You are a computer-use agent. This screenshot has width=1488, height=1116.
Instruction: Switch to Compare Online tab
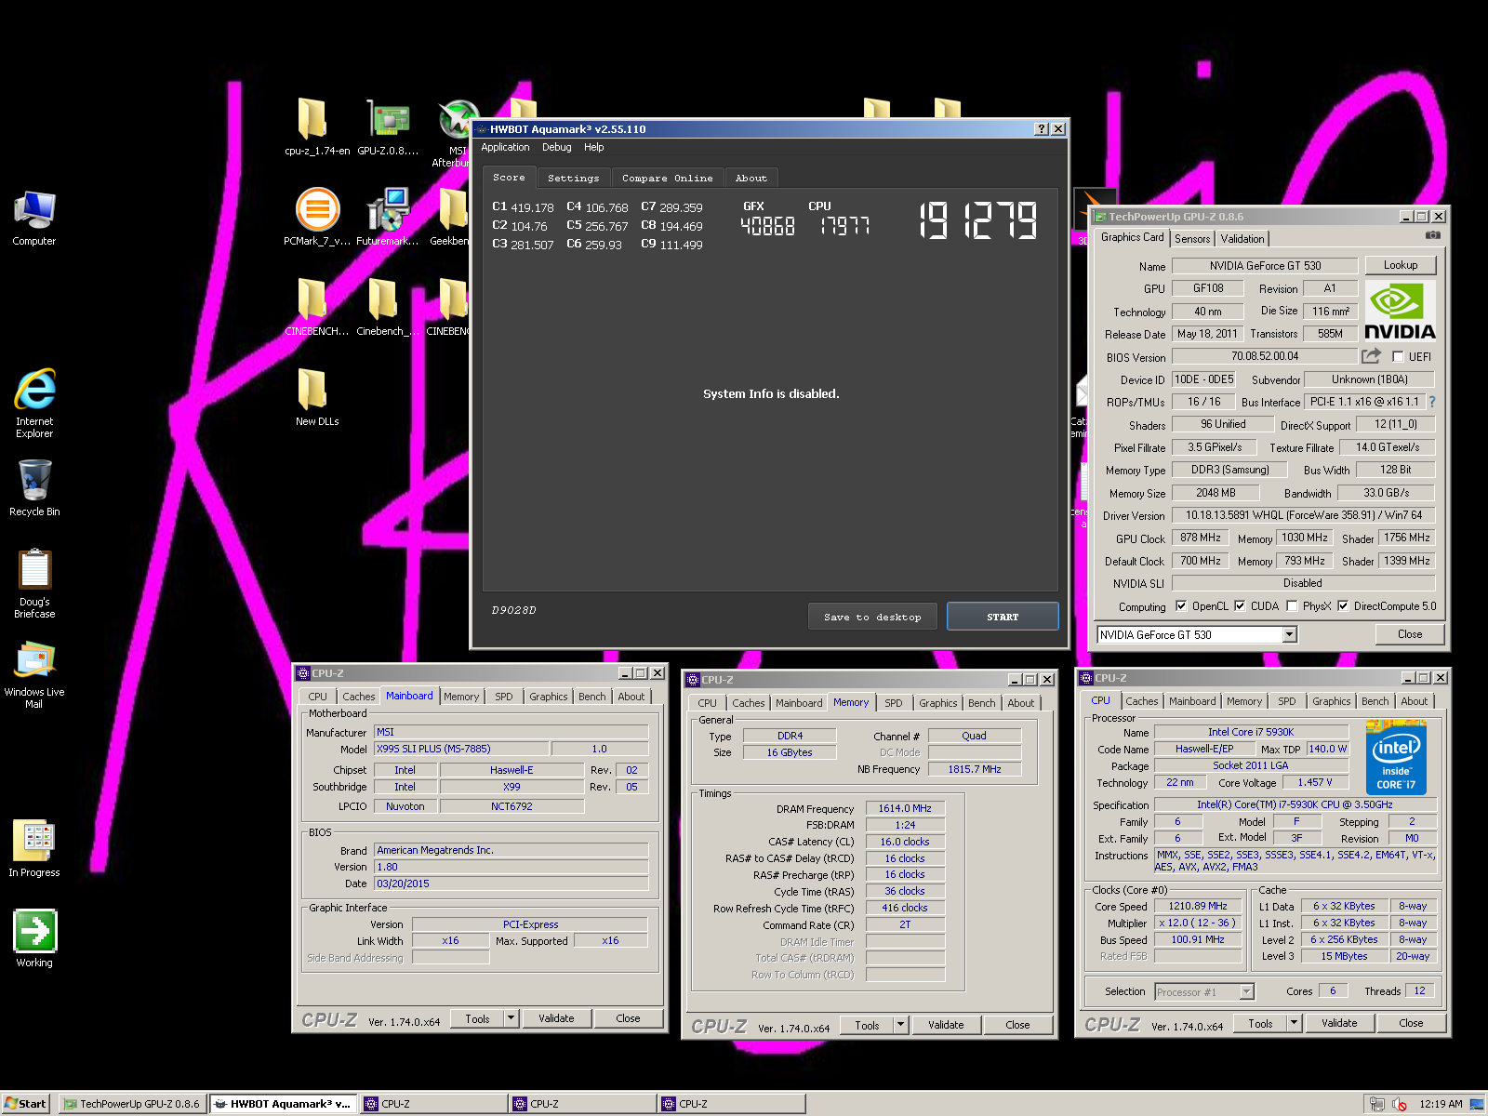668,178
